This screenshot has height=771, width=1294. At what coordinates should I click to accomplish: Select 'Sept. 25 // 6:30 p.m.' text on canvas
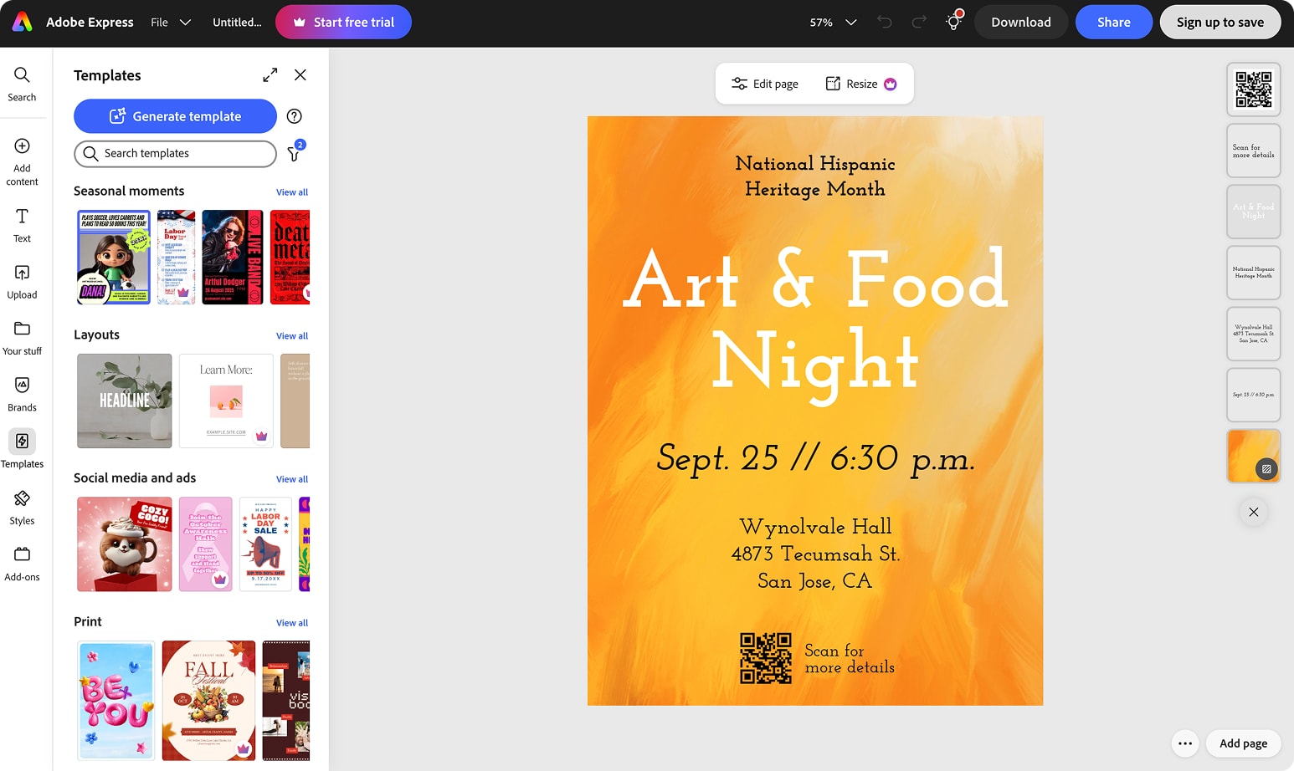[x=815, y=458]
